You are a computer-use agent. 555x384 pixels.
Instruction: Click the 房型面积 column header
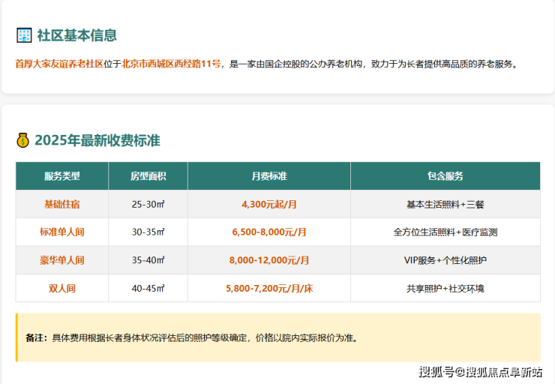[x=148, y=176]
